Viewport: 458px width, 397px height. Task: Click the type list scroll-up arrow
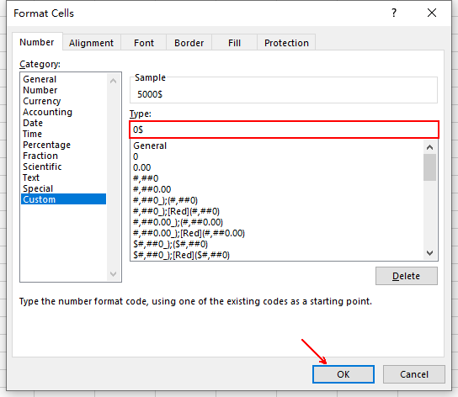(x=429, y=147)
